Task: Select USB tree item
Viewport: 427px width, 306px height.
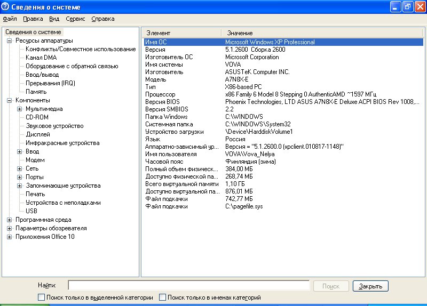Action: coord(31,211)
